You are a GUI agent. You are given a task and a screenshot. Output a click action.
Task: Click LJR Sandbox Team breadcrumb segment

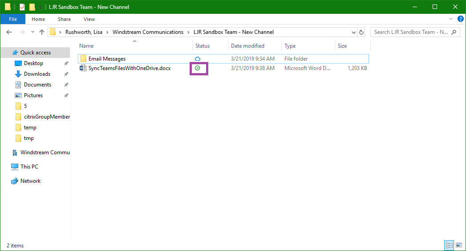point(234,32)
